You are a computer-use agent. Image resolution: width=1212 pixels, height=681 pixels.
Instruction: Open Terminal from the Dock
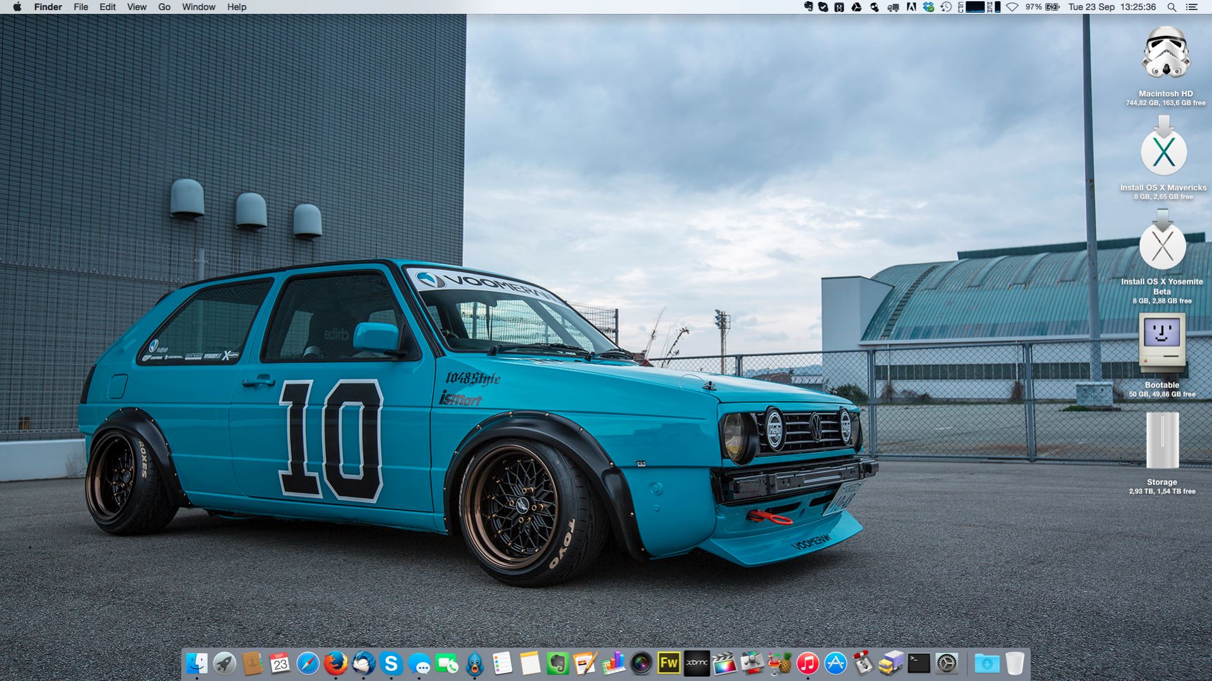[919, 663]
